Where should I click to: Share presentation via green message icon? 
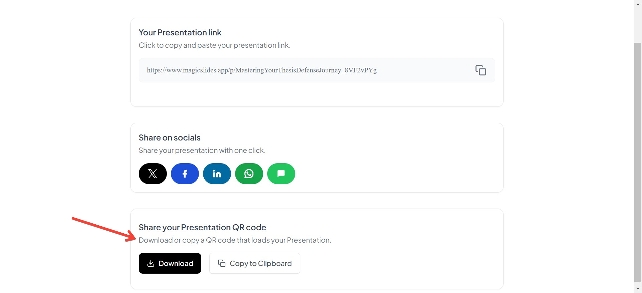pos(281,174)
